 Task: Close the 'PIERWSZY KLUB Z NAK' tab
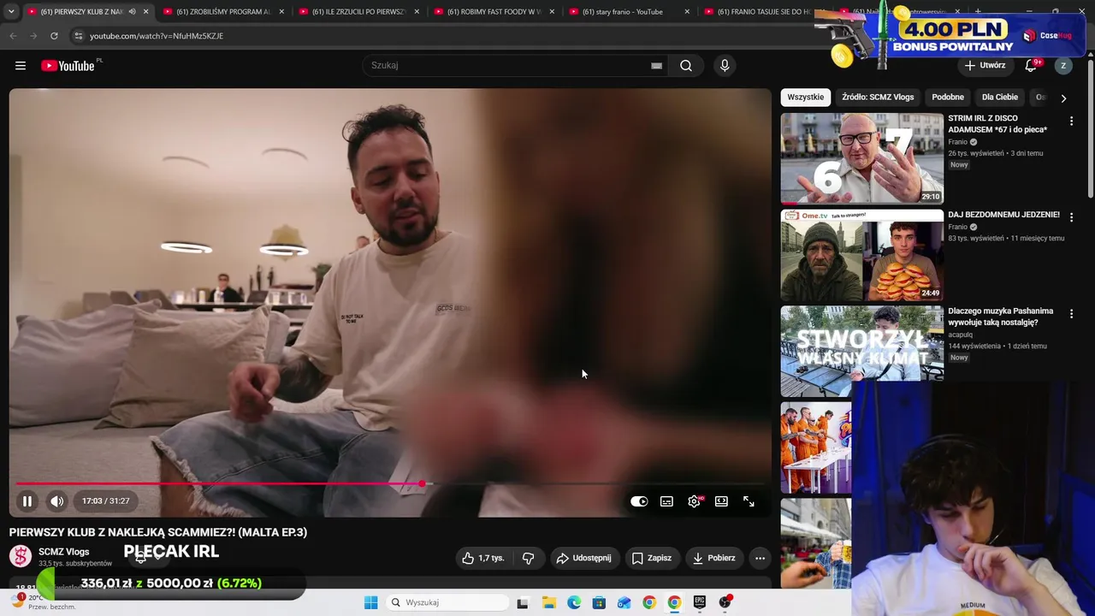(x=146, y=12)
